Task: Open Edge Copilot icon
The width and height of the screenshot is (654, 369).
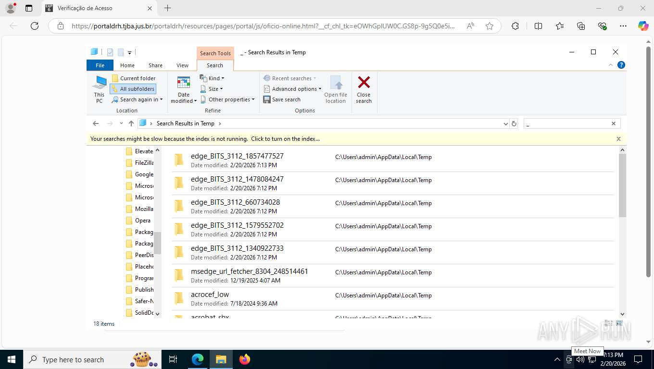Action: click(643, 26)
